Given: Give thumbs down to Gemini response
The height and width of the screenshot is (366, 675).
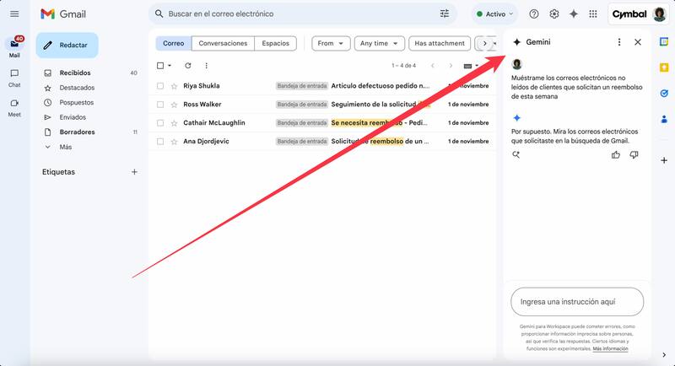Looking at the screenshot, I should 634,154.
